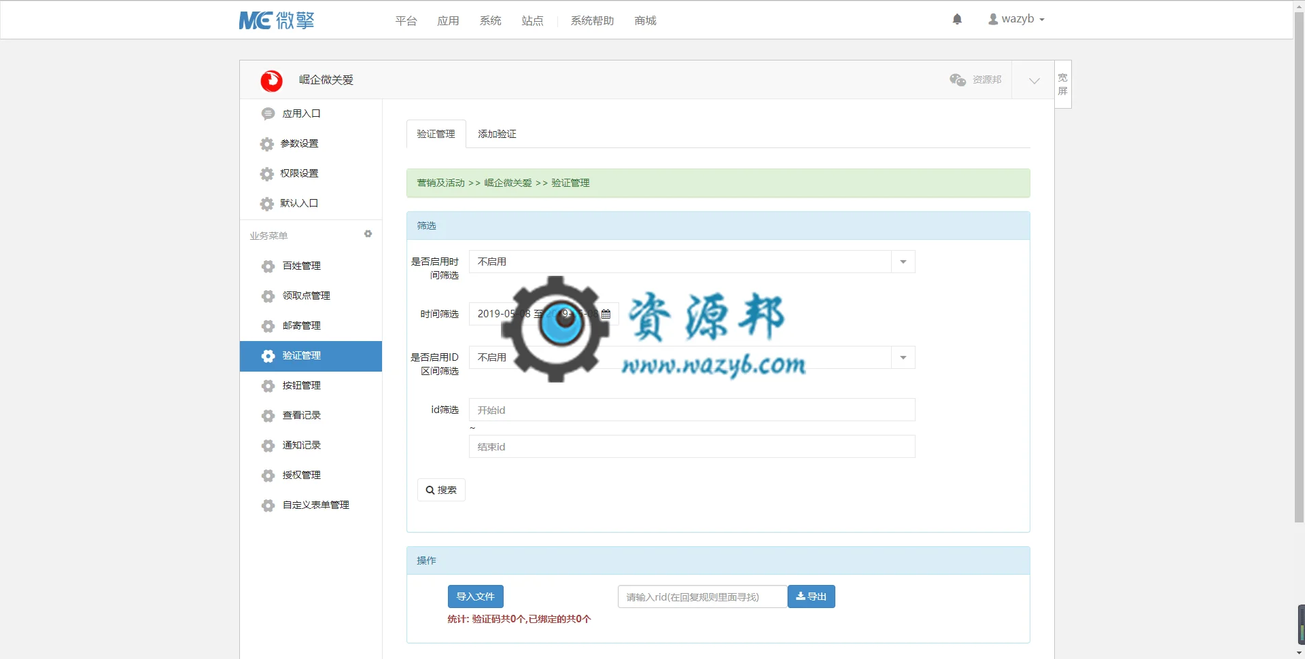Screen dimensions: 1305x659
Task: Click the 开始id input field
Action: coord(692,410)
